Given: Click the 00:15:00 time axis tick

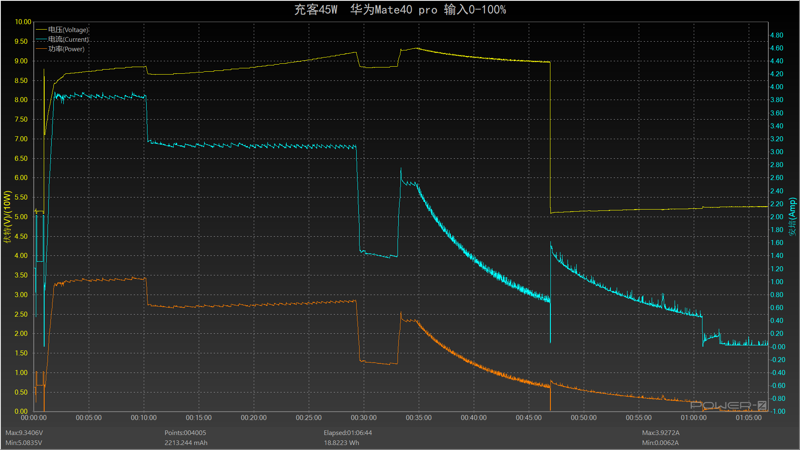Looking at the screenshot, I should point(199,418).
